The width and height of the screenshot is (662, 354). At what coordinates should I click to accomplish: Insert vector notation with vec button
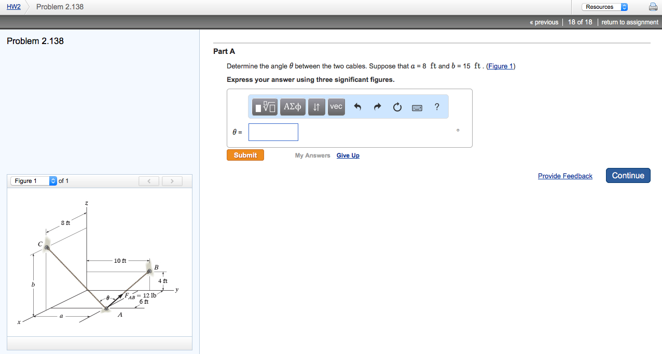[x=336, y=107]
